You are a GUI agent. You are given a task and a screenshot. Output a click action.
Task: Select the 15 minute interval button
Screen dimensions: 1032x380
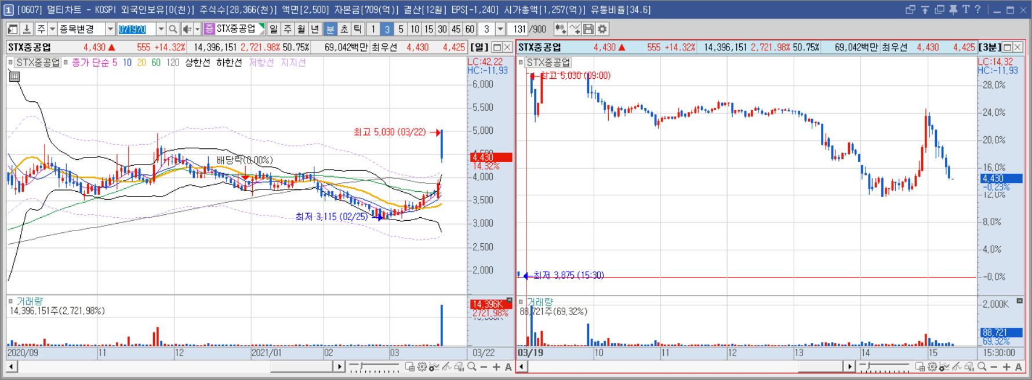pyautogui.click(x=428, y=29)
